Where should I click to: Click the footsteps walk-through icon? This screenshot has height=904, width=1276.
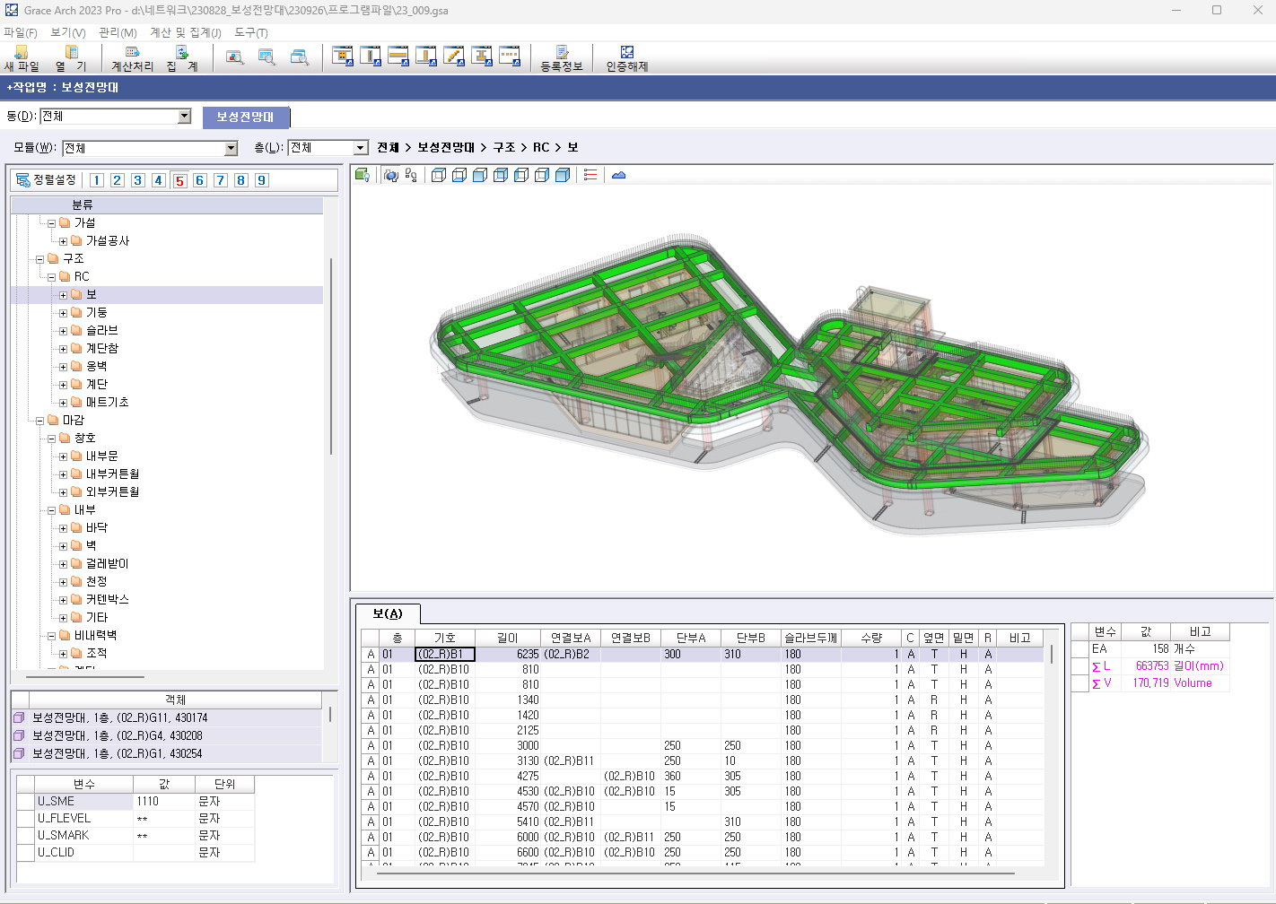(x=411, y=175)
